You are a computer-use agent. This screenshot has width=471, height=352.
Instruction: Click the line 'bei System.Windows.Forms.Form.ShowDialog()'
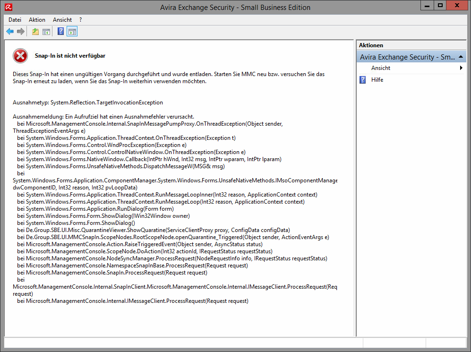76,223
